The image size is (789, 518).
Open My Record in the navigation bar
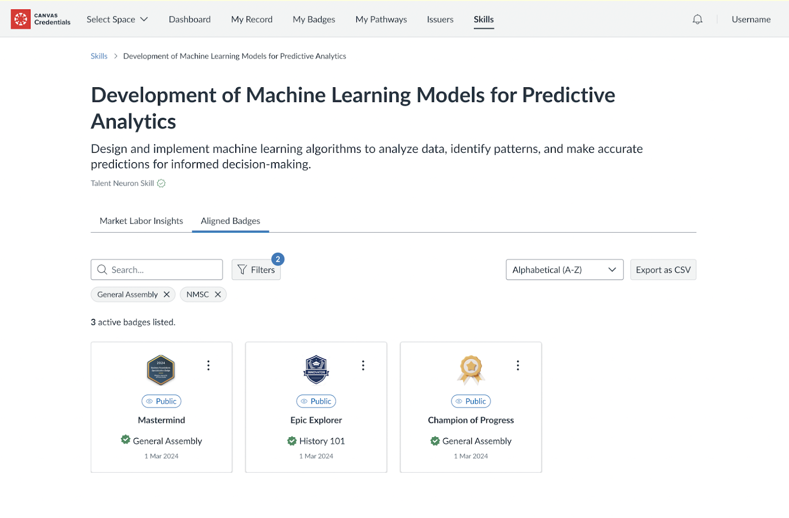point(252,19)
